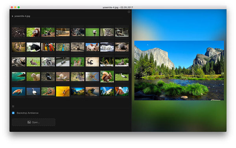The image size is (236, 148).
Task: Close the browser panel with the round X icon
Action: tap(129, 12)
